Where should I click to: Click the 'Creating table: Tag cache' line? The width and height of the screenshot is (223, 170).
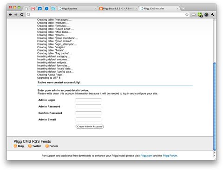[x=54, y=53]
